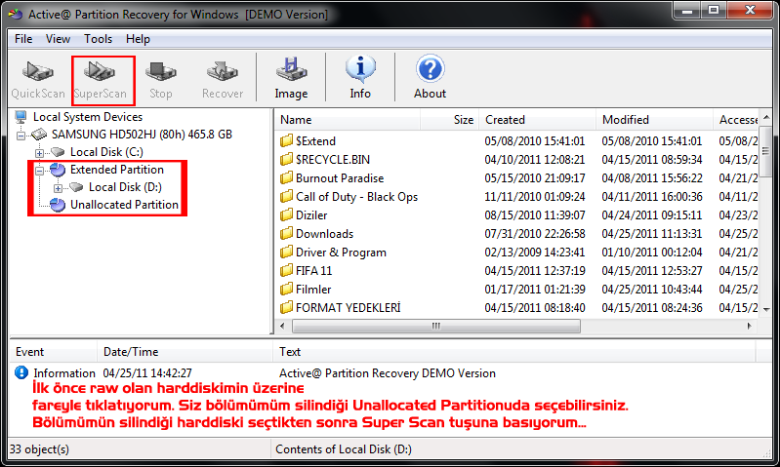Viewport: 780px width, 467px height.
Task: Click 'Contents of Local Disk (D:)' status text
Action: coord(344,449)
